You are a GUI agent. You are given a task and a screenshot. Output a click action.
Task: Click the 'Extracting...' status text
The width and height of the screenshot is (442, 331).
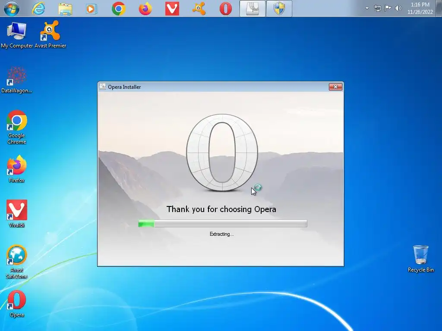(x=221, y=234)
